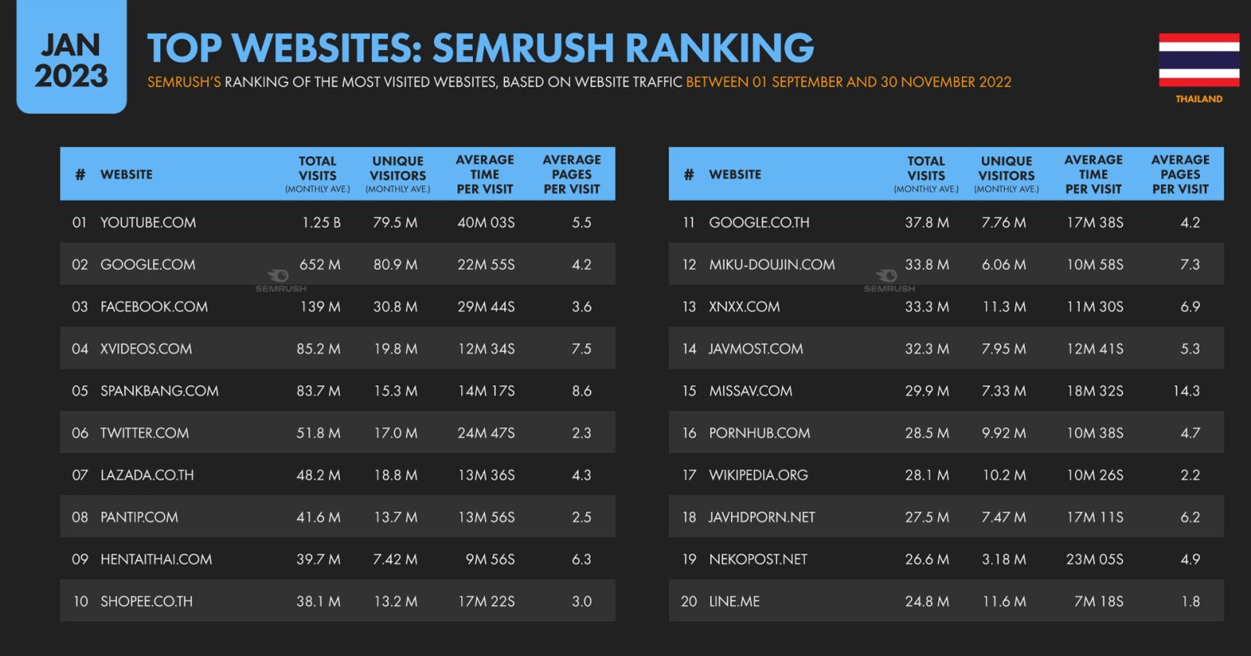This screenshot has width=1251, height=656.
Task: Click Average Time Per Visit header, left table
Action: pyautogui.click(x=485, y=174)
